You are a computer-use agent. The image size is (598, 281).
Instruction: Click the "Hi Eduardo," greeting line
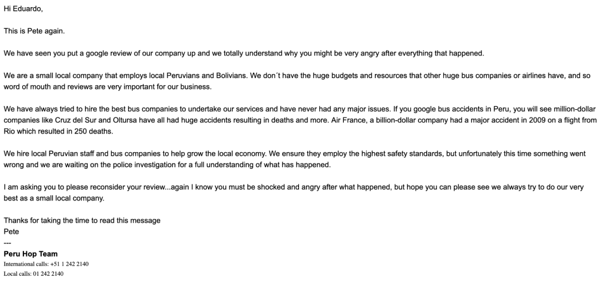(x=23, y=9)
